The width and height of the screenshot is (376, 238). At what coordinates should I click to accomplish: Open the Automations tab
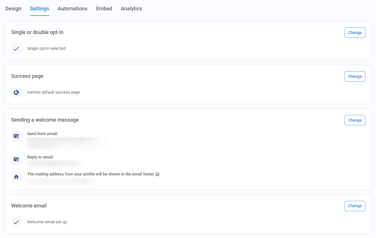[x=72, y=9]
